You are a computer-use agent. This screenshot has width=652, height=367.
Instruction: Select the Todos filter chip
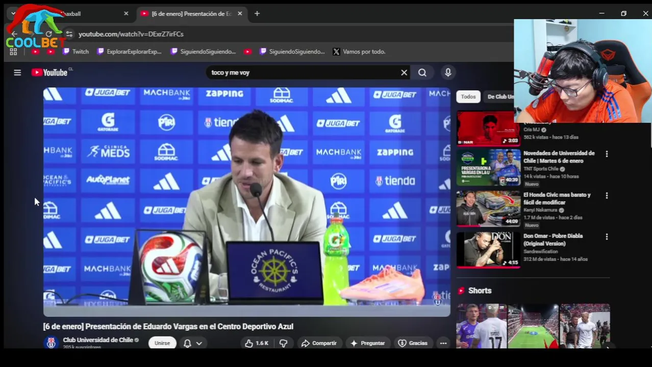468,97
